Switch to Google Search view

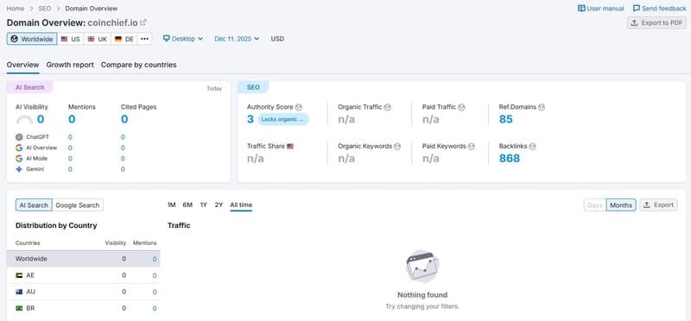[78, 205]
